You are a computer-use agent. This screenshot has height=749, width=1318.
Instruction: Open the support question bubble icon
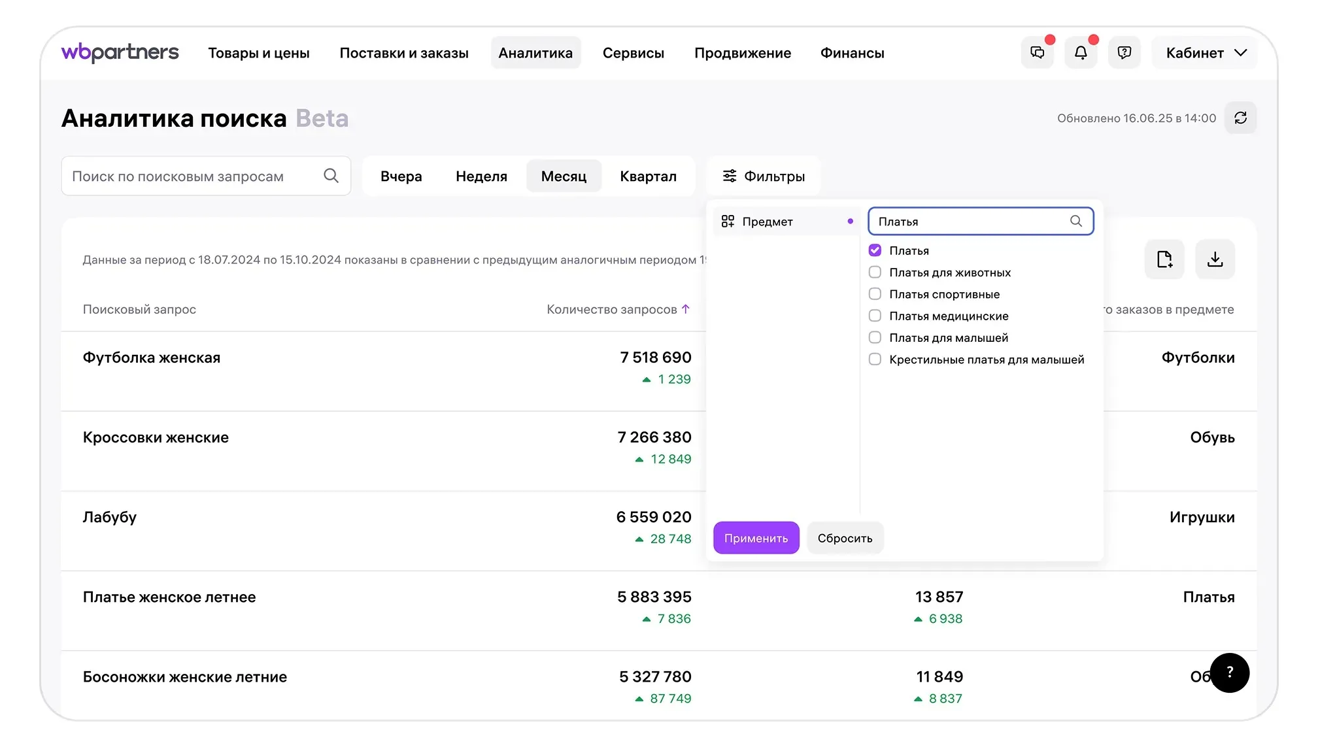pos(1124,53)
